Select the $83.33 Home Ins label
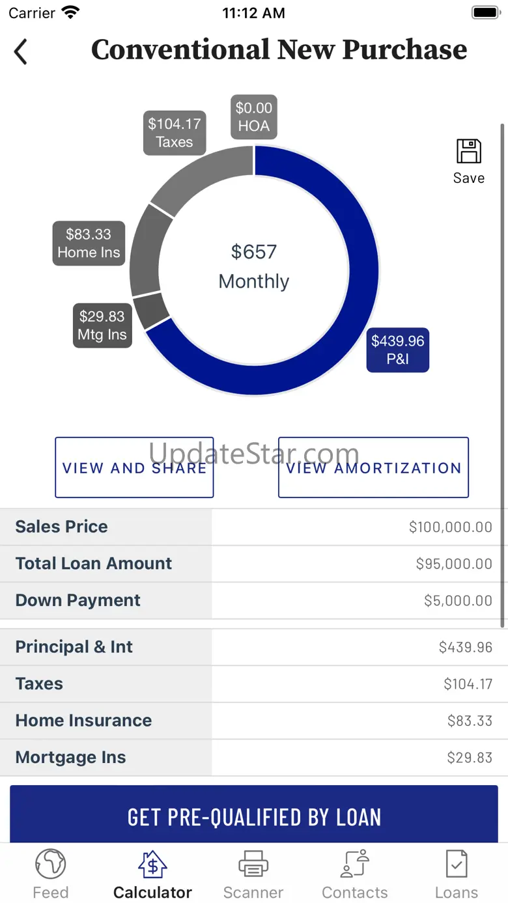 coord(89,243)
